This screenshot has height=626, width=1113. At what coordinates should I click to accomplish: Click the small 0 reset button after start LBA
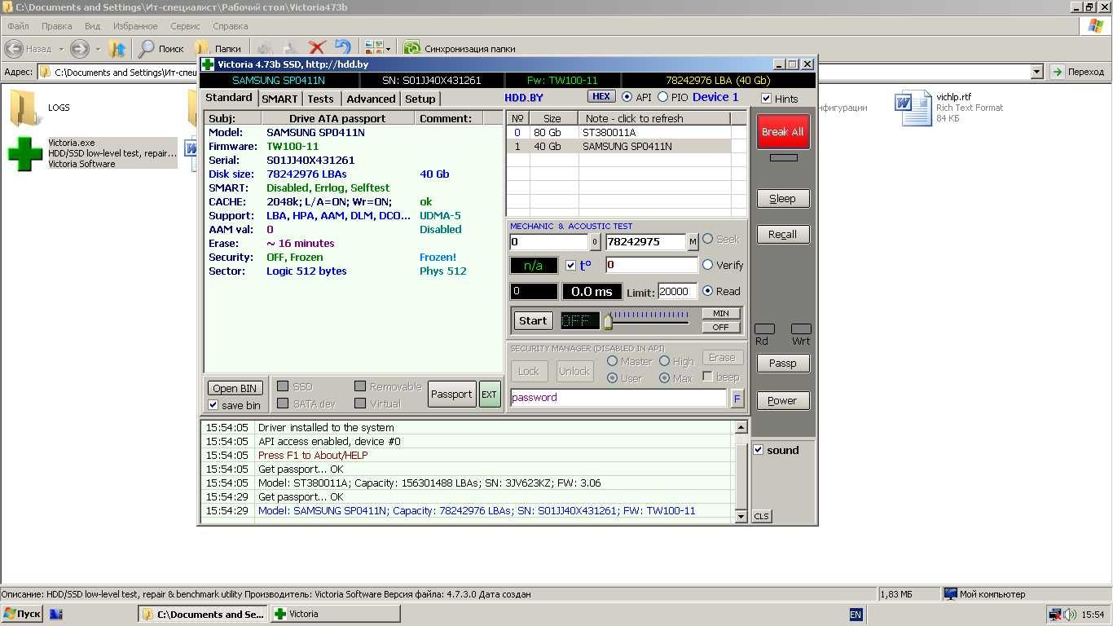[595, 242]
